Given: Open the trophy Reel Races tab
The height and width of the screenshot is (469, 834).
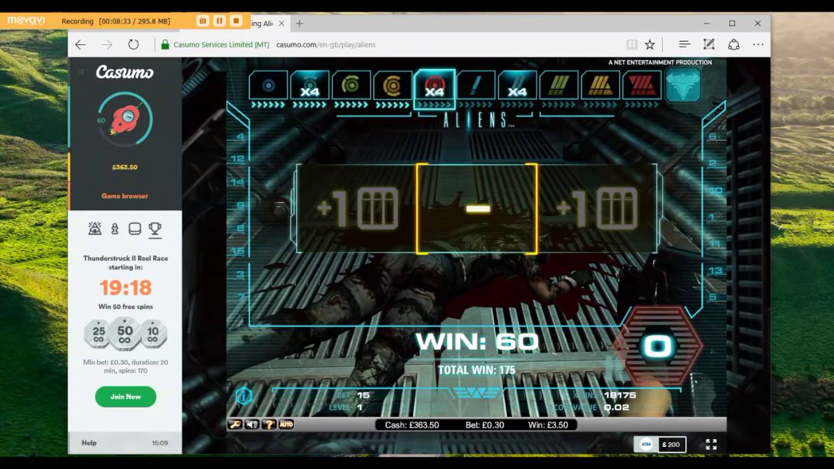Looking at the screenshot, I should (x=154, y=229).
